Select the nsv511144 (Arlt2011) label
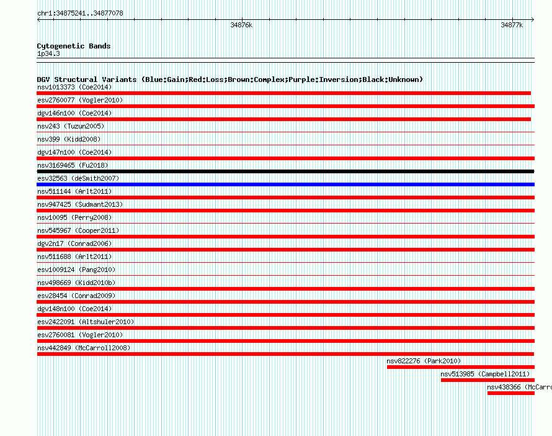 tap(74, 191)
